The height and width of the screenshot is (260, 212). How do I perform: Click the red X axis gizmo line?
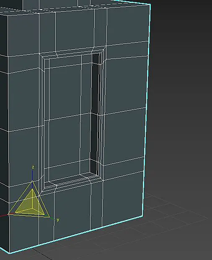[4, 216]
